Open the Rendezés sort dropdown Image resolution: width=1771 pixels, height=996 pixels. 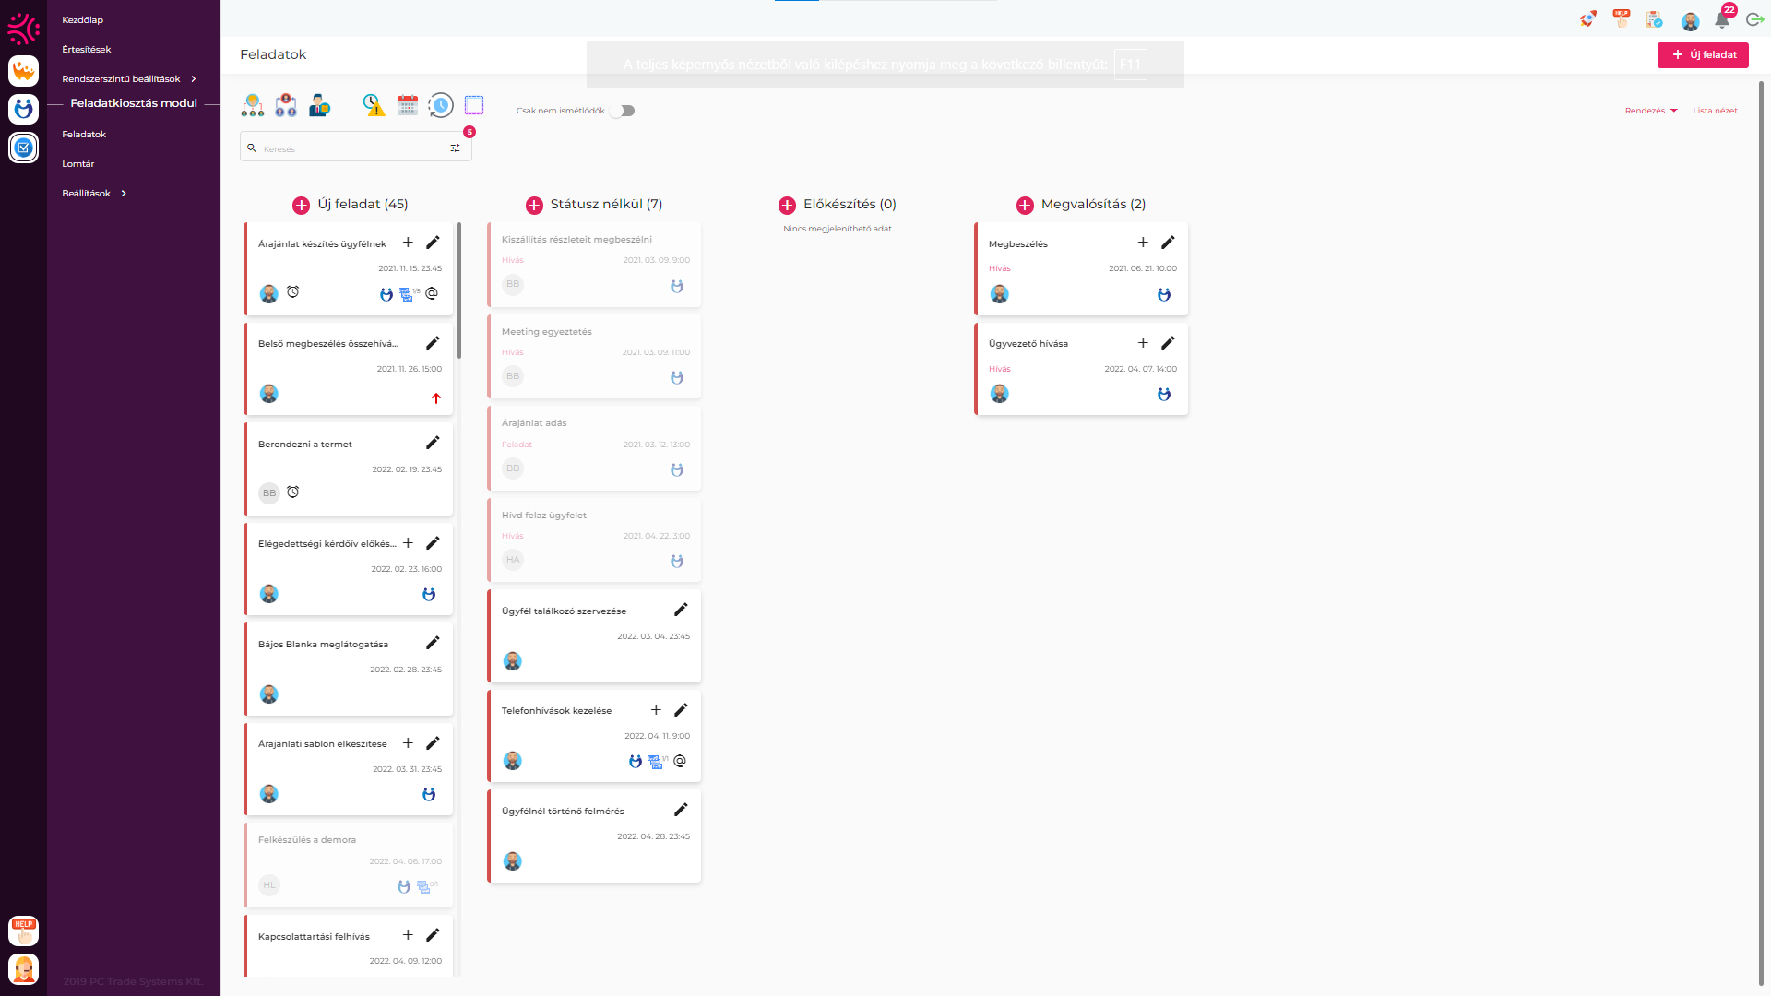pyautogui.click(x=1651, y=111)
